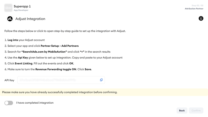
Task: Click the 'Event Linking' instruction text
Action: pyautogui.click(x=24, y=63)
